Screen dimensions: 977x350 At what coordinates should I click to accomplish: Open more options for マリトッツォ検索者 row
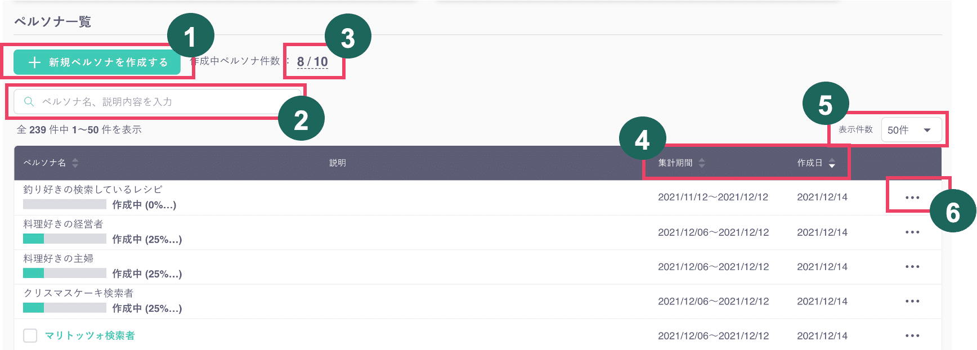coord(912,336)
